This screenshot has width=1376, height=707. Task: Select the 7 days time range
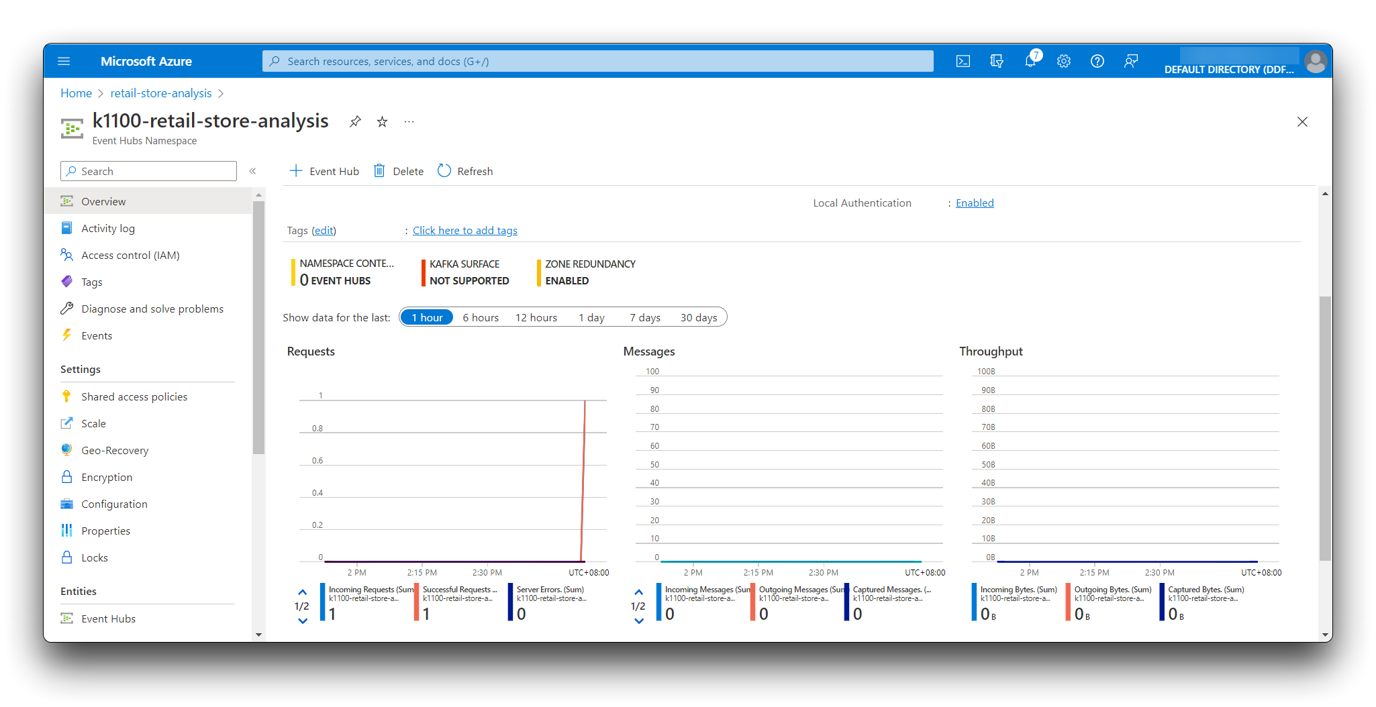[x=645, y=317]
